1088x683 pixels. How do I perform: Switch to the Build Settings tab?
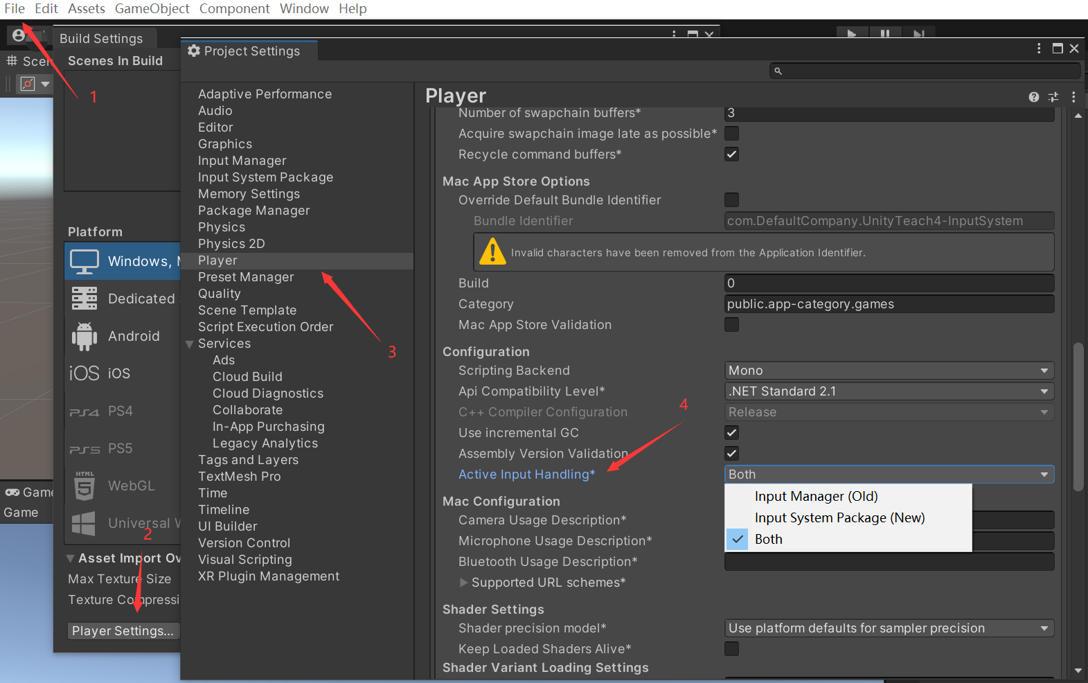tap(101, 39)
